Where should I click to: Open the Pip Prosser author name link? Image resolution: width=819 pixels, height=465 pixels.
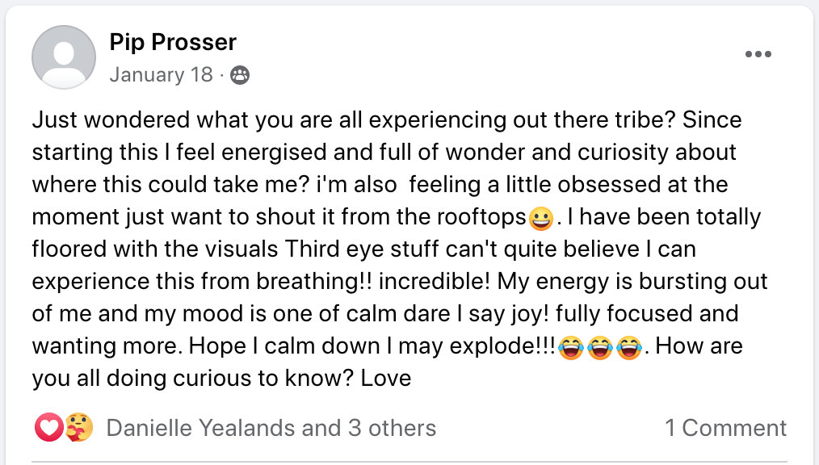pyautogui.click(x=173, y=42)
